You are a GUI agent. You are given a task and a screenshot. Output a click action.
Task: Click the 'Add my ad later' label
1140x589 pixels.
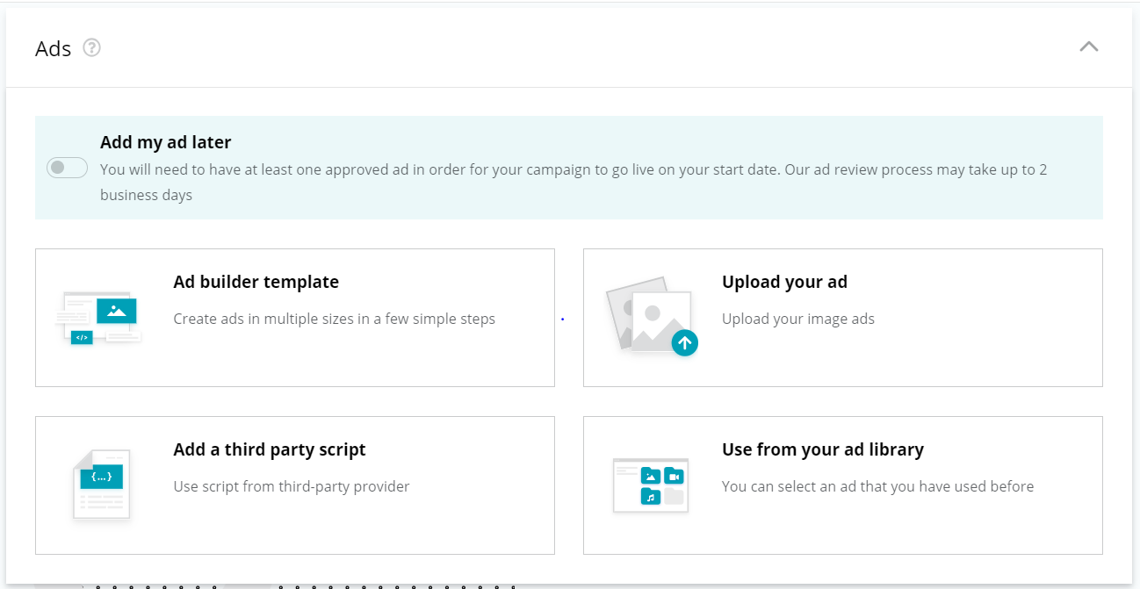click(166, 142)
